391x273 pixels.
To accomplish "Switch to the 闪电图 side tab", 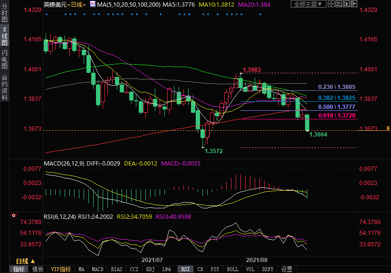I will click(x=4, y=59).
